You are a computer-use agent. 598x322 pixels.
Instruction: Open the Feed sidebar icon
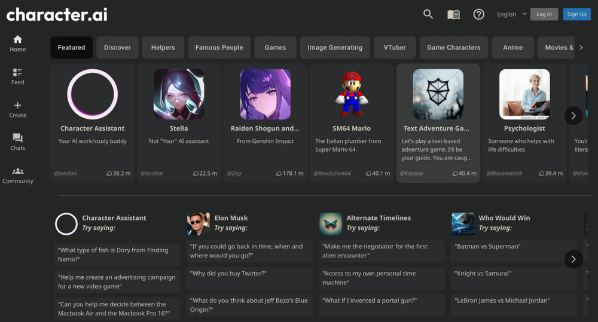point(17,76)
